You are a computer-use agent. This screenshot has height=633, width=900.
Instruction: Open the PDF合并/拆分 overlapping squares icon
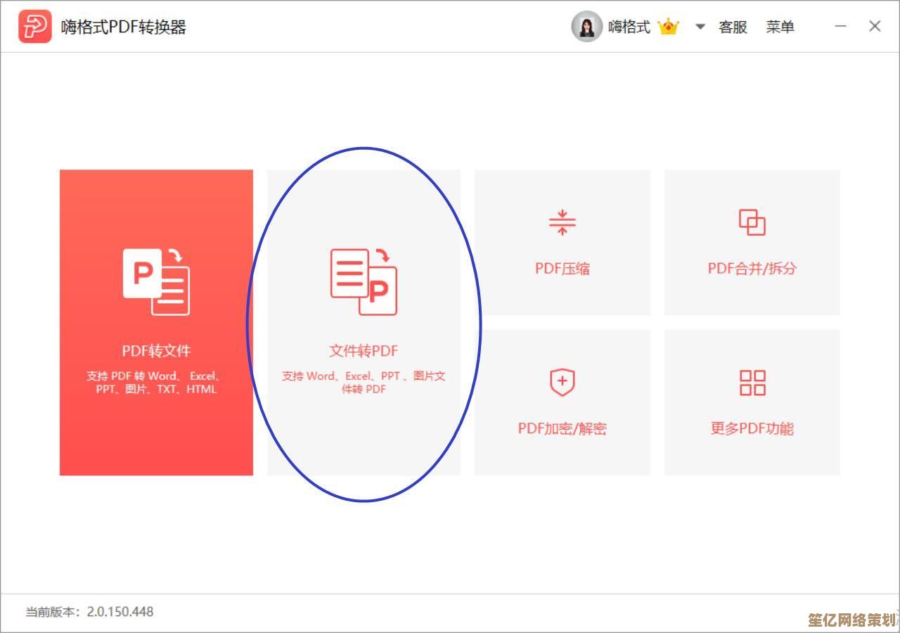point(752,222)
